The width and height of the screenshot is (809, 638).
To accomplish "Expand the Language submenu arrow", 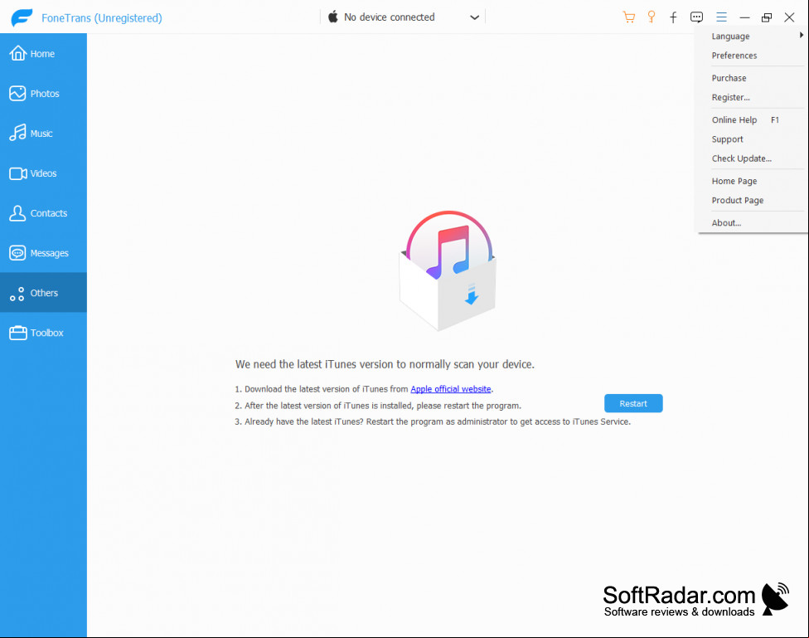I will click(x=802, y=35).
